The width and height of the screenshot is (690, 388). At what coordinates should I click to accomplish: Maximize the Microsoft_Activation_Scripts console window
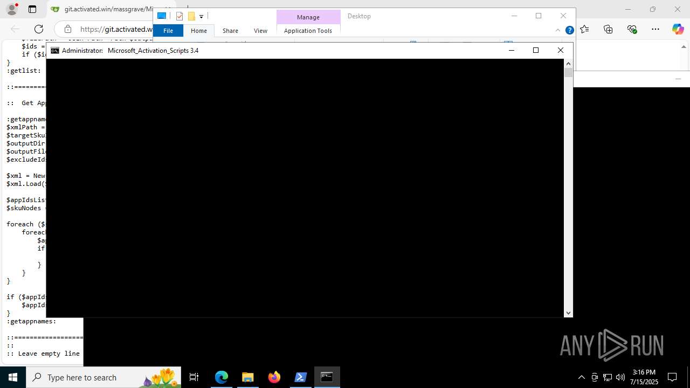[x=536, y=50]
